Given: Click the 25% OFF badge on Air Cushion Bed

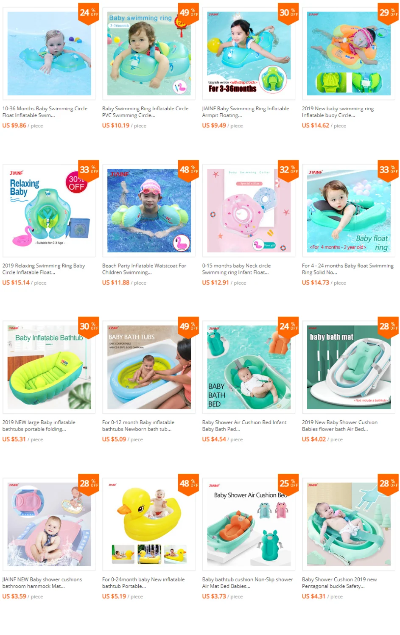Looking at the screenshot, I should pos(288,483).
